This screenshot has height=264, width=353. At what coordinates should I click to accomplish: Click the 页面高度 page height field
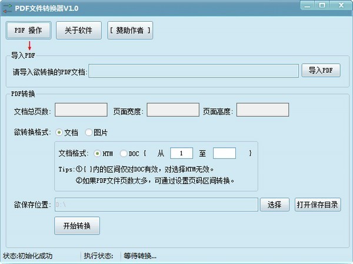(x=262, y=110)
